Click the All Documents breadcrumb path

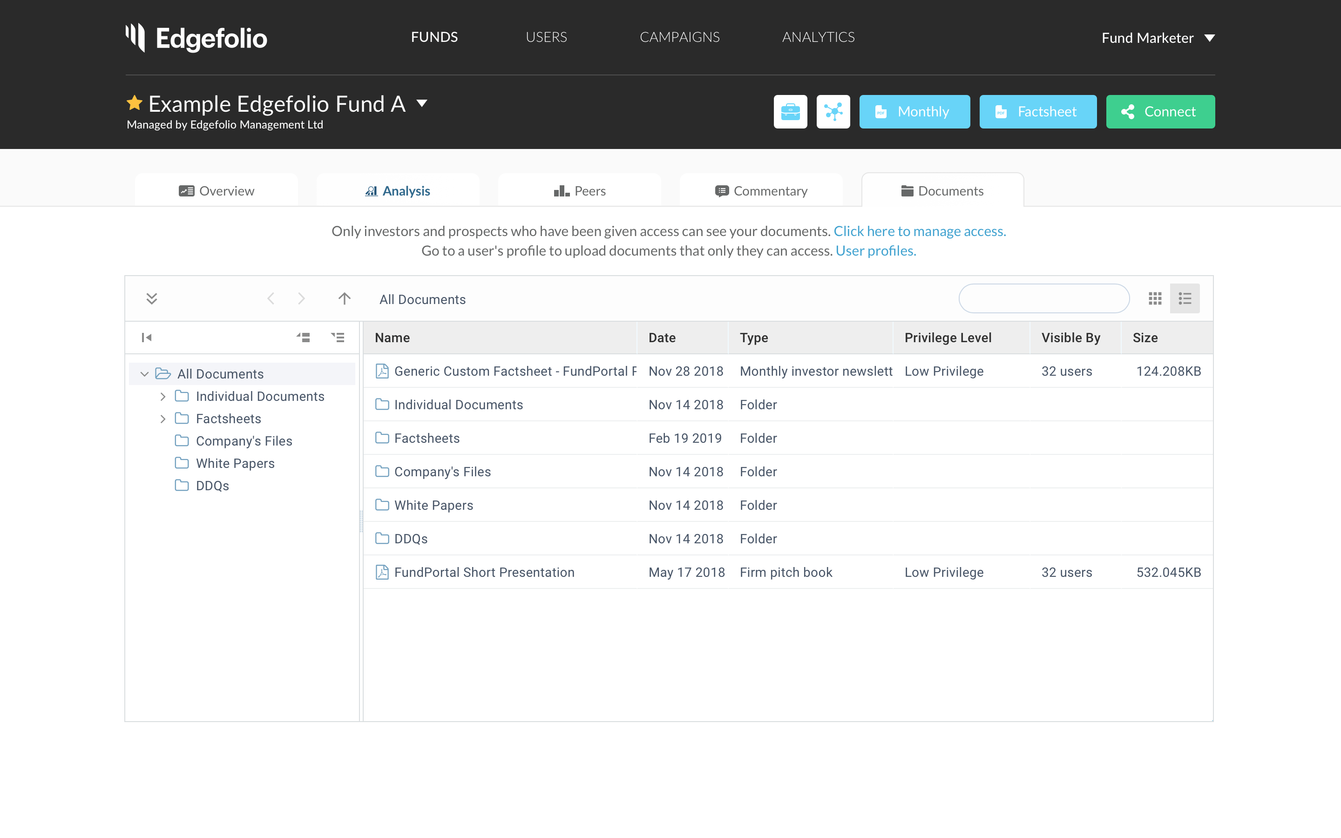click(x=422, y=299)
